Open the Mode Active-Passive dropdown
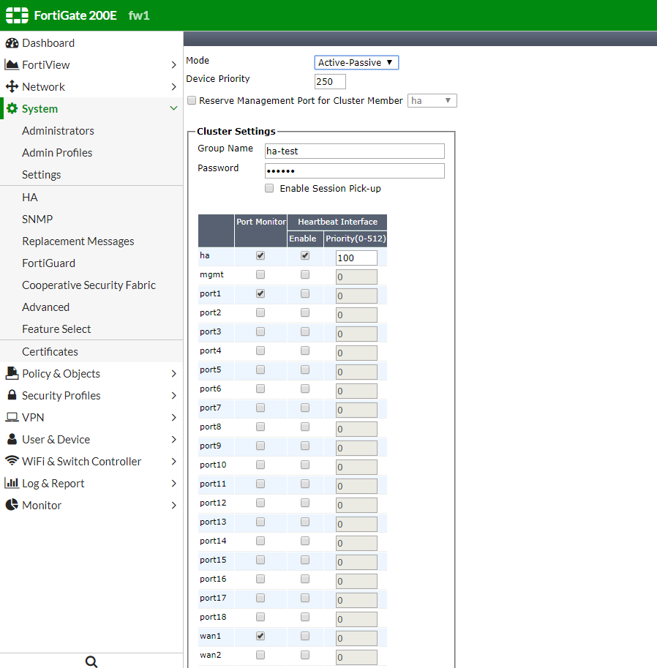 pos(356,63)
